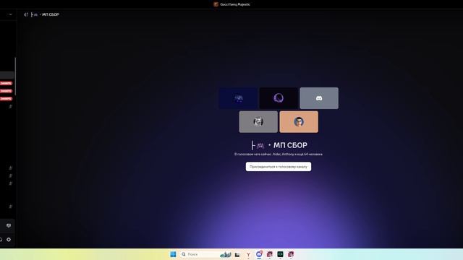Click the voice chat participants line mentioning Anthony
The width and height of the screenshot is (463, 260).
[278, 154]
